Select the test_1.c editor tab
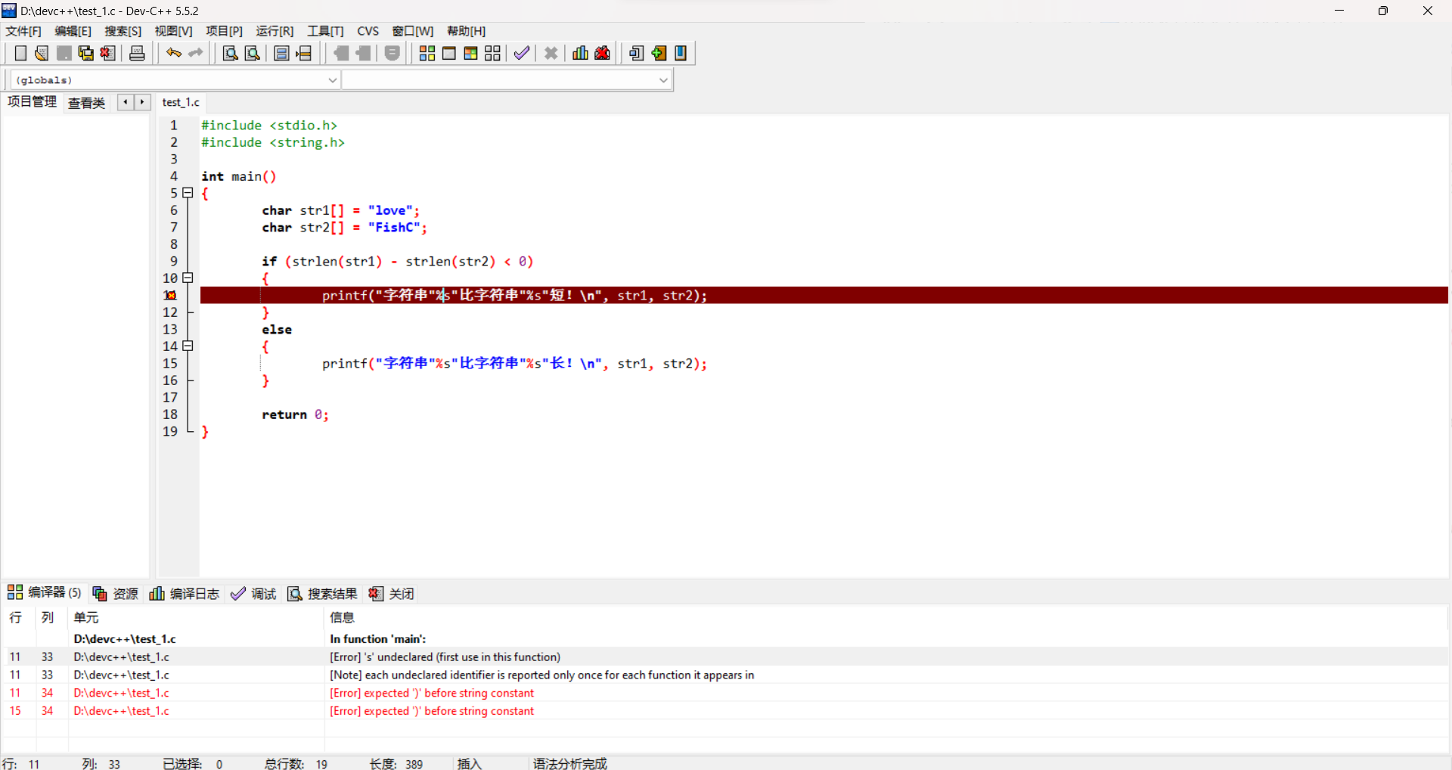Image resolution: width=1452 pixels, height=770 pixels. click(x=181, y=102)
